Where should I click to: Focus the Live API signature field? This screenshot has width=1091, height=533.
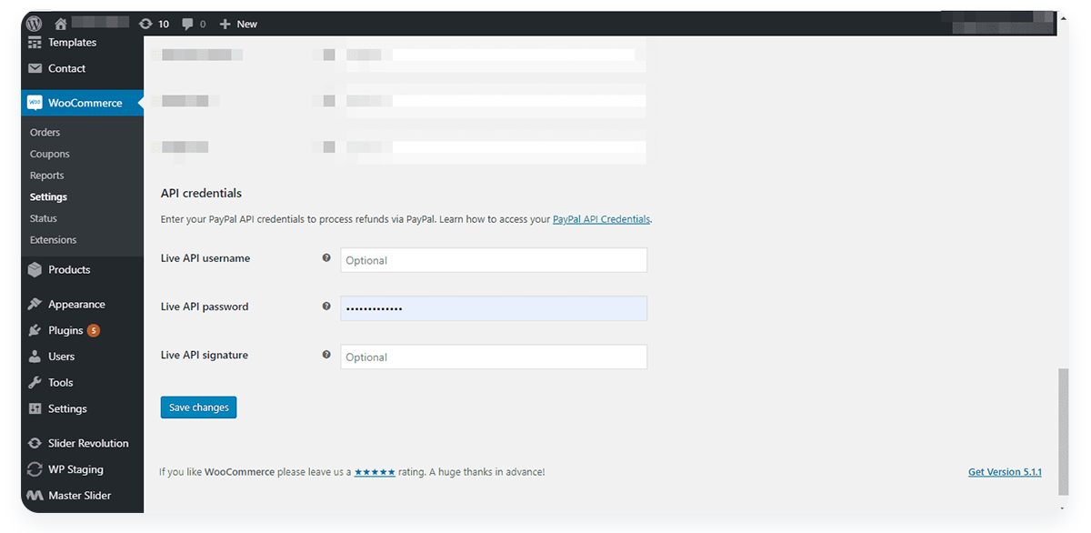[x=494, y=357]
